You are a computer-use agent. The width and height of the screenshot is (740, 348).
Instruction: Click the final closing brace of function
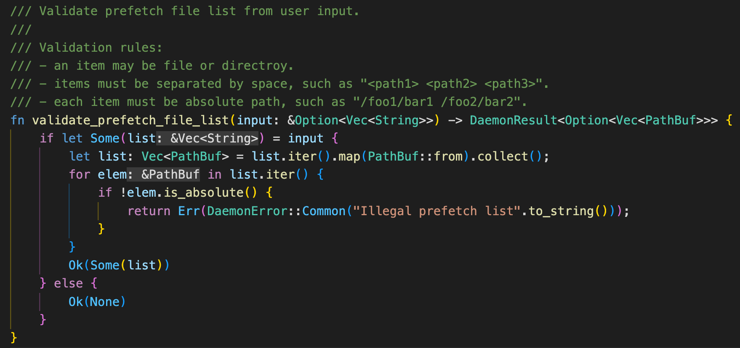point(14,337)
